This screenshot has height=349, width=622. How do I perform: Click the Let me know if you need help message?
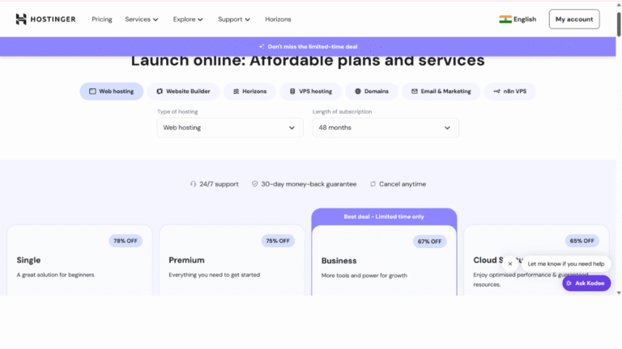point(566,264)
